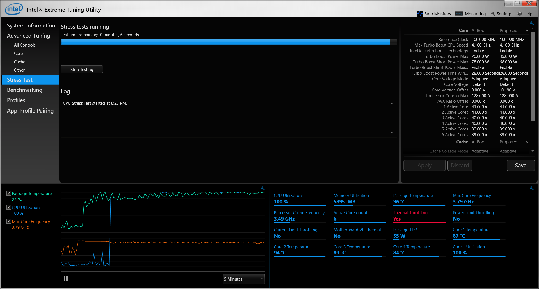Click the tuning panel vertical scrollbar thumb
Screen dimensions: 539x289
tap(533, 76)
